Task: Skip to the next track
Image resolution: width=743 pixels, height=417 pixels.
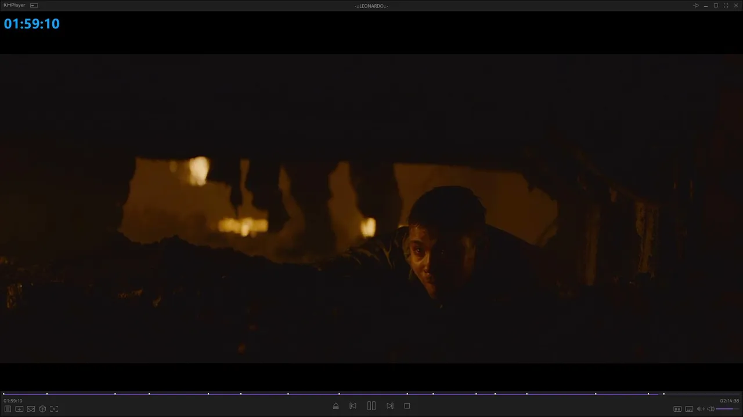Action: pyautogui.click(x=390, y=406)
